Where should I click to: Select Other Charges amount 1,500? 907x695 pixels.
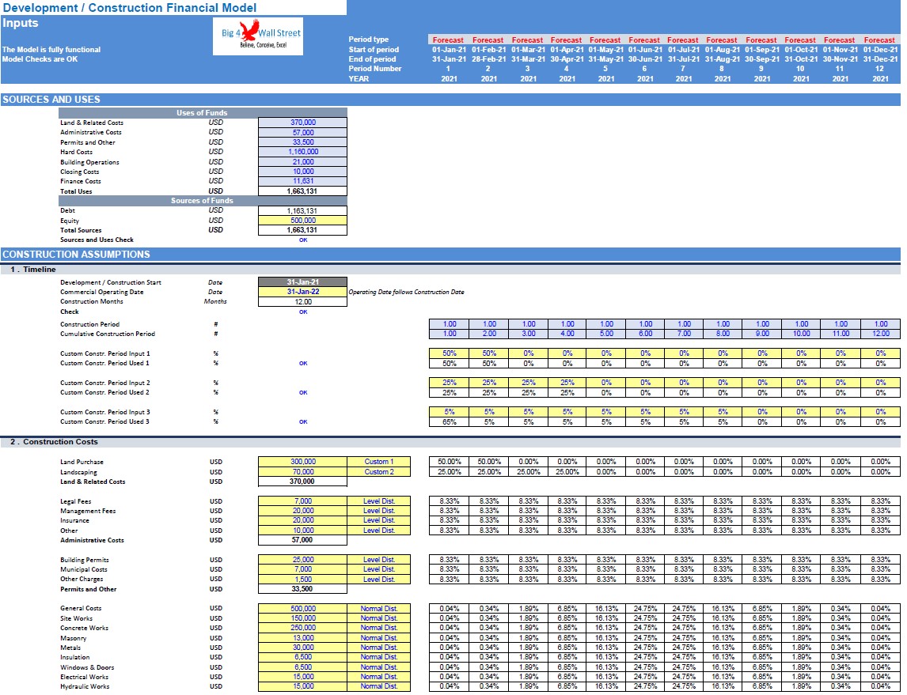(x=302, y=579)
